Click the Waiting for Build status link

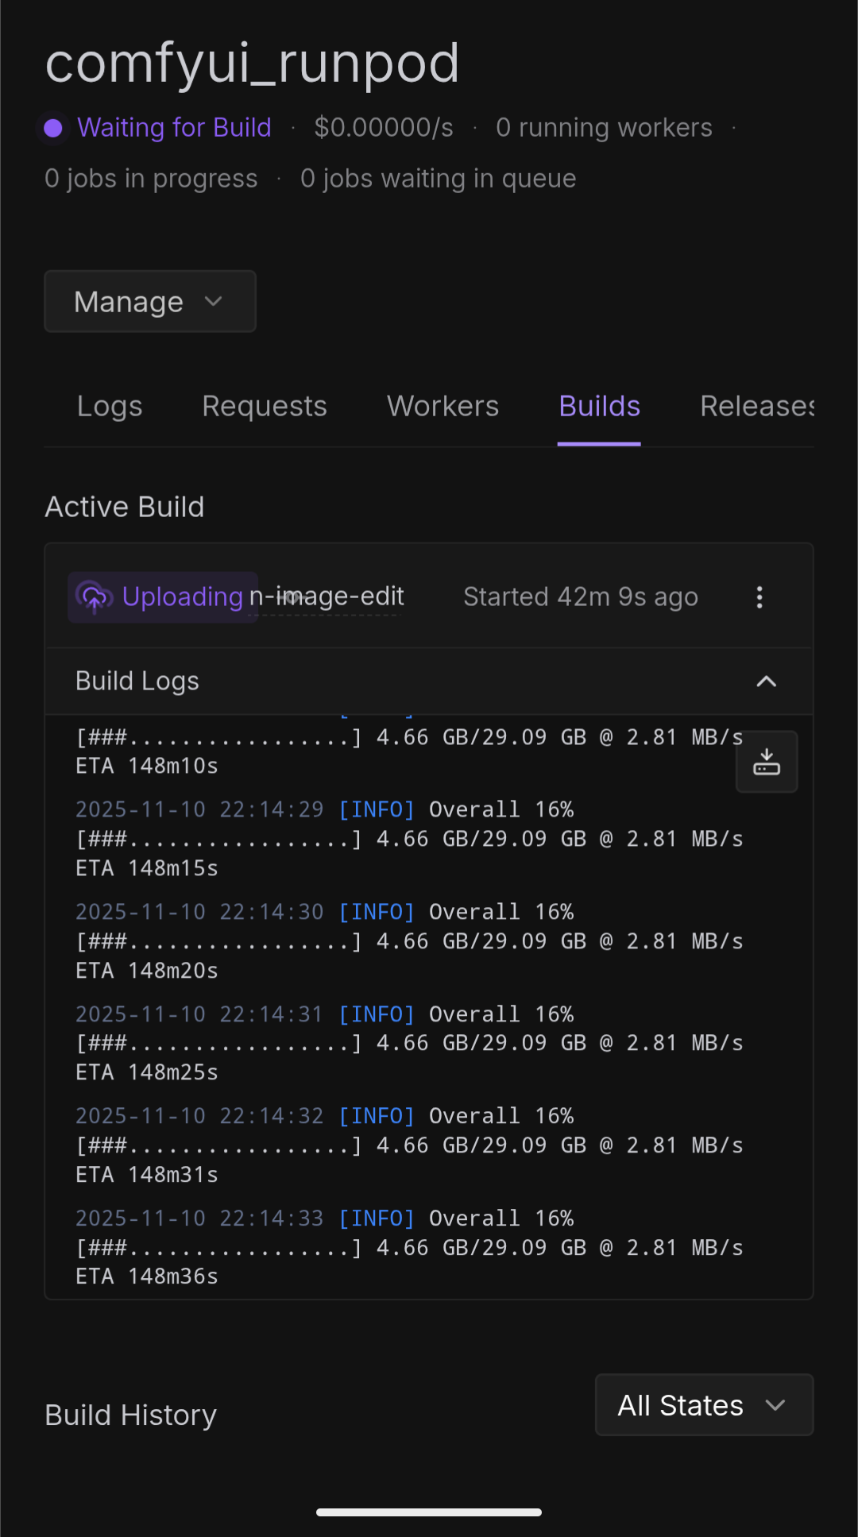[174, 127]
